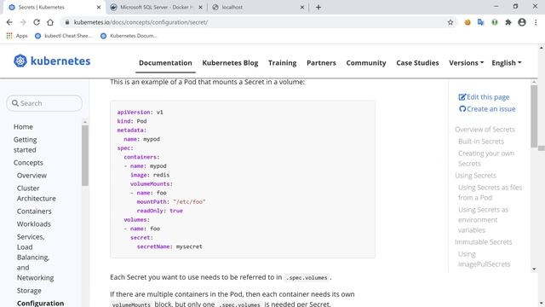Screen dimensions: 545x307
Task: Open the Apps bookmarks shortcut
Action: point(17,36)
